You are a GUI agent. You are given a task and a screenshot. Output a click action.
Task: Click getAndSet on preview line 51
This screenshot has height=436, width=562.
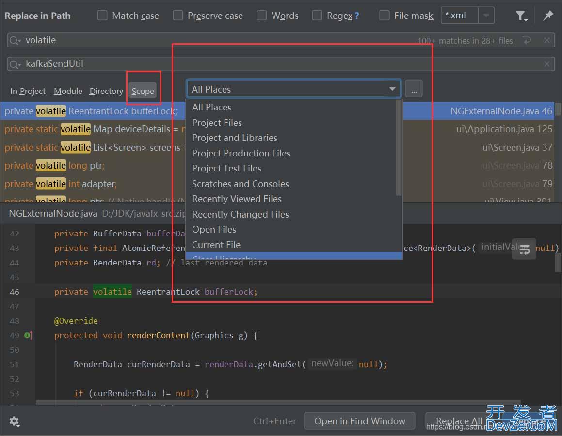point(280,364)
